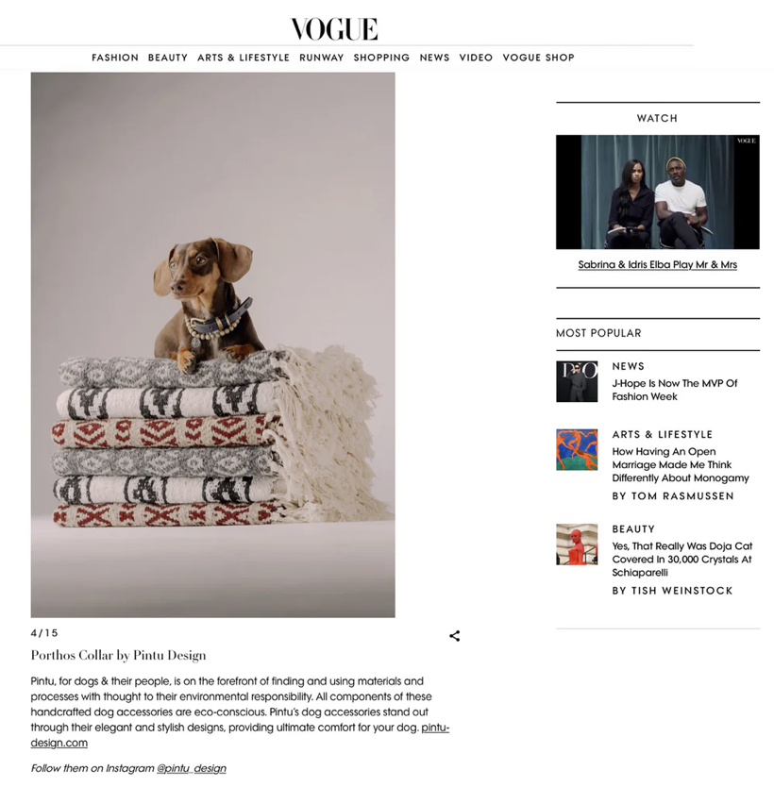Viewport: 774px width, 787px height.
Task: Go to Arts & Lifestyle section
Action: click(244, 58)
